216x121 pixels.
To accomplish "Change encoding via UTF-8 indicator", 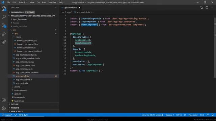I will tap(179, 115).
